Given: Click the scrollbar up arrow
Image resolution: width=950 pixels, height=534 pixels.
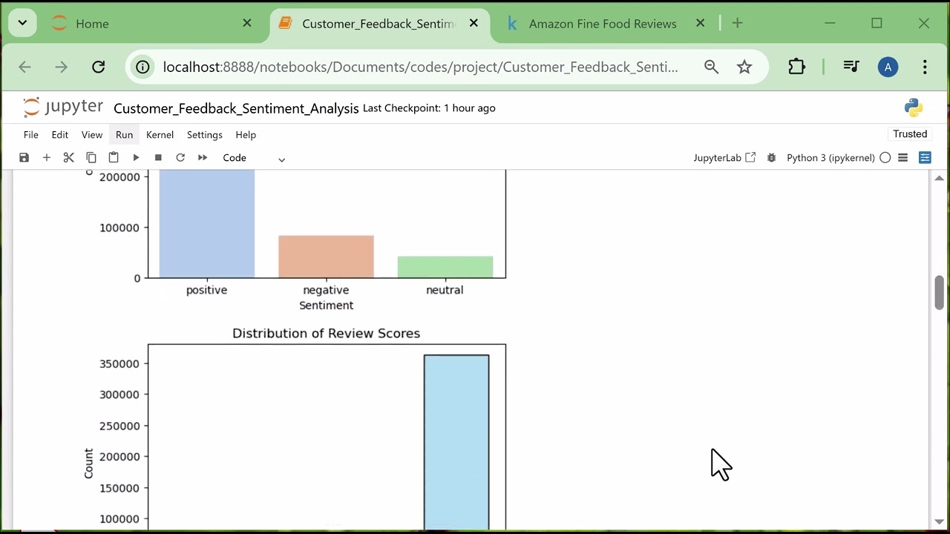Looking at the screenshot, I should click(x=939, y=178).
